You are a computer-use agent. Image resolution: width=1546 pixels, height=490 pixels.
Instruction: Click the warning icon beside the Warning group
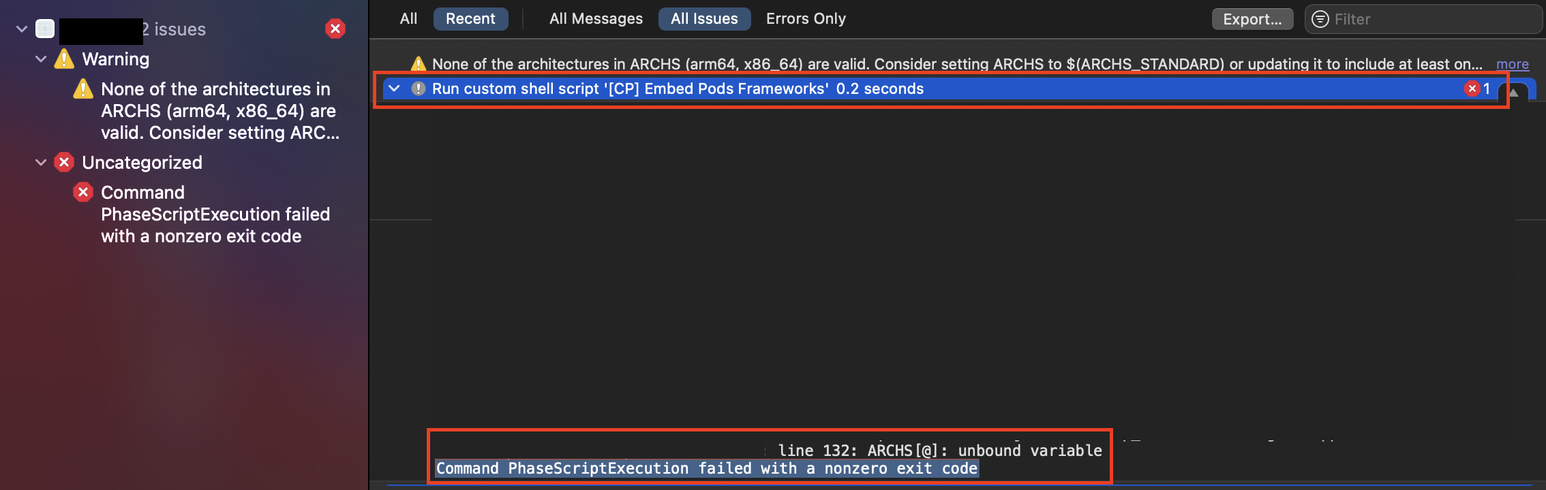pyautogui.click(x=63, y=59)
